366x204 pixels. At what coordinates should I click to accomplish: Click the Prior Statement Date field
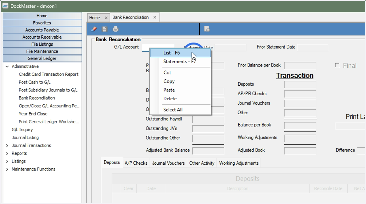pyautogui.click(x=313, y=48)
